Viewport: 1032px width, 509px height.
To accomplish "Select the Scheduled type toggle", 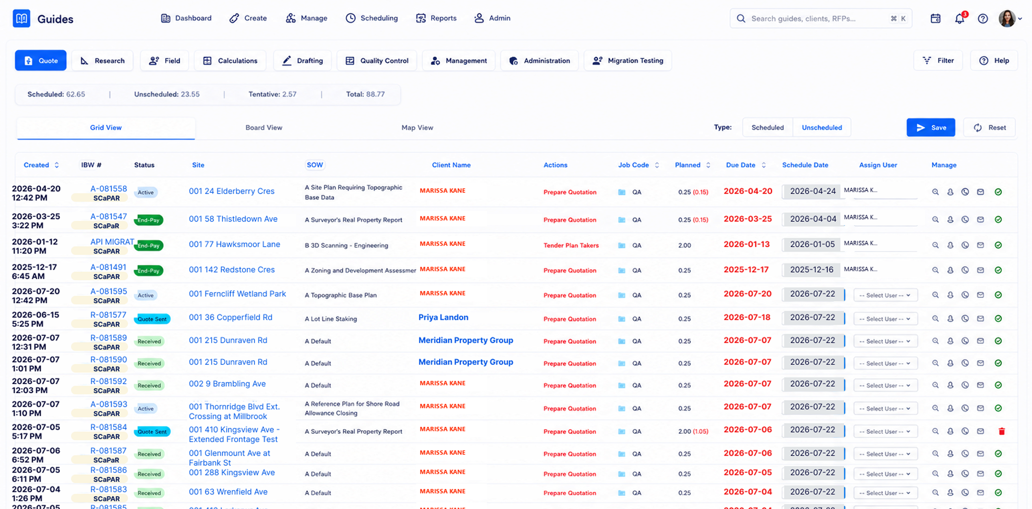I will [x=767, y=127].
